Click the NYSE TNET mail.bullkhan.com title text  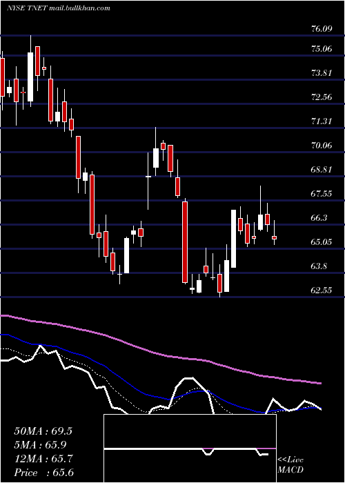pos(59,8)
